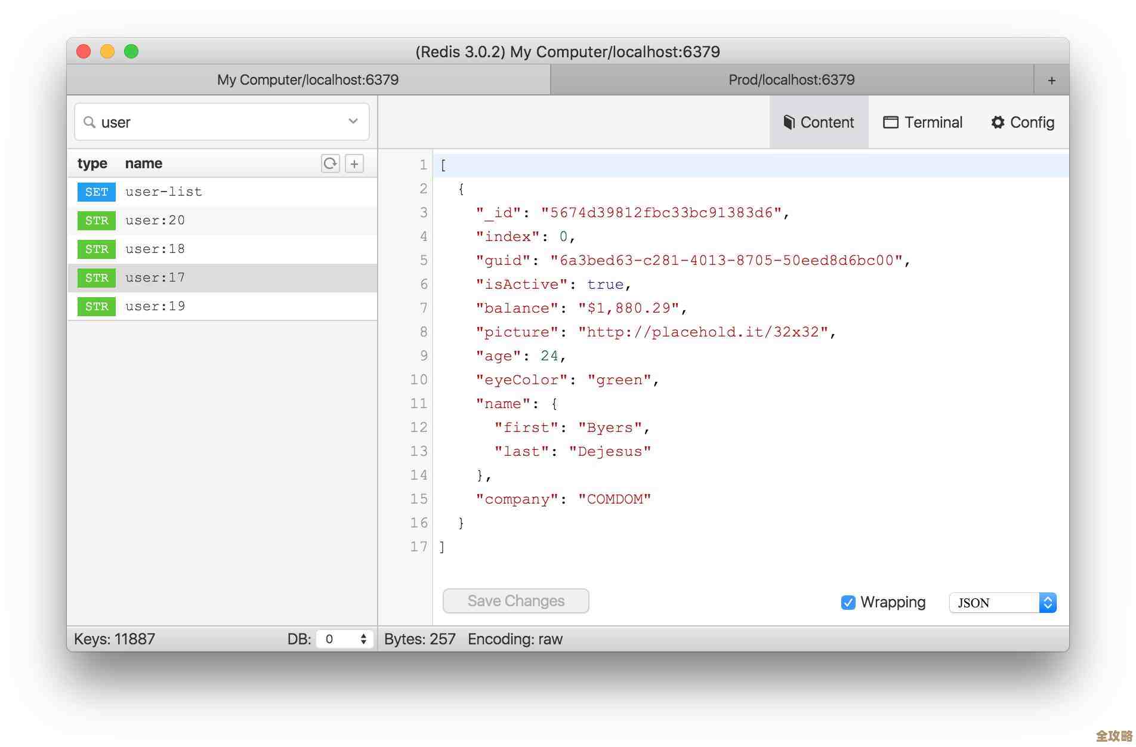Toggle the Wrapping checkbox
The image size is (1136, 747).
pos(848,603)
